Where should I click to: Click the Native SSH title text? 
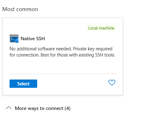pyautogui.click(x=33, y=39)
